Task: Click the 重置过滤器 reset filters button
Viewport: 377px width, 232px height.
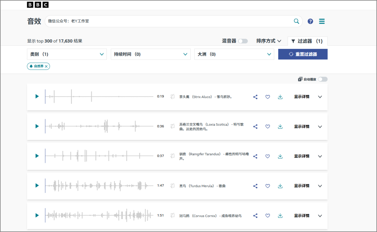Action: click(x=303, y=54)
